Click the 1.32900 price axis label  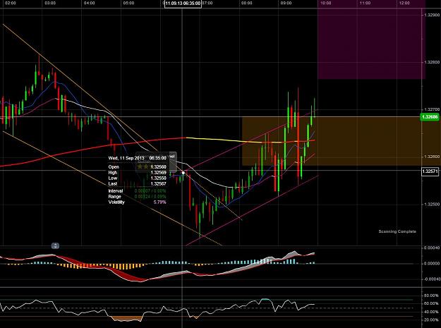432,15
